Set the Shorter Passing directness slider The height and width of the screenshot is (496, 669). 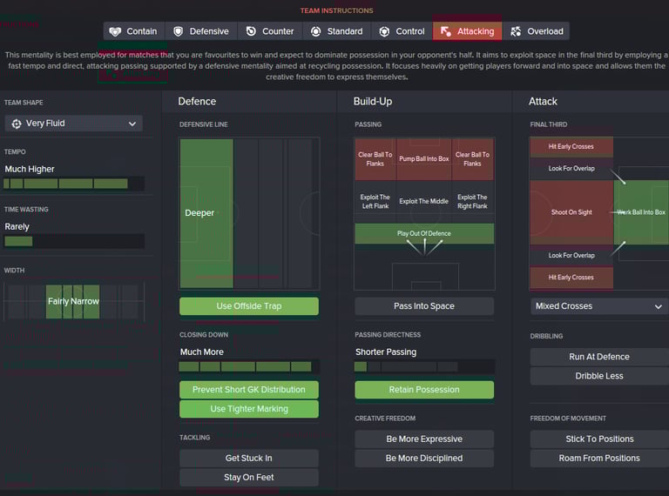[424, 366]
